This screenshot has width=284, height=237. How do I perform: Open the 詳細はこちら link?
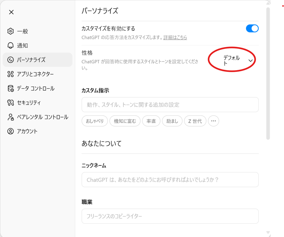(x=176, y=37)
